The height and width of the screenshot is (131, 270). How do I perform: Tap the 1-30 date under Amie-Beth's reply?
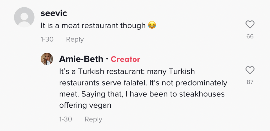[66, 119]
